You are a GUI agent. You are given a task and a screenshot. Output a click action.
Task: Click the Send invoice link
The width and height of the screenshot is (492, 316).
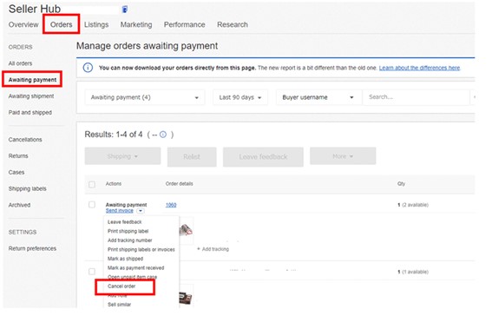(120, 211)
